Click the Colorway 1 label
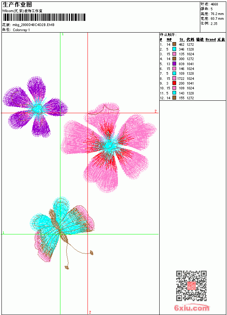 (21, 30)
